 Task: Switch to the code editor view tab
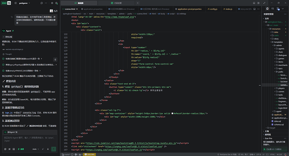[79, 3]
